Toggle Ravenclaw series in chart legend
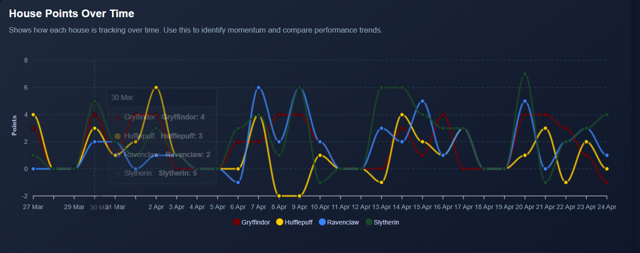 tap(340, 222)
